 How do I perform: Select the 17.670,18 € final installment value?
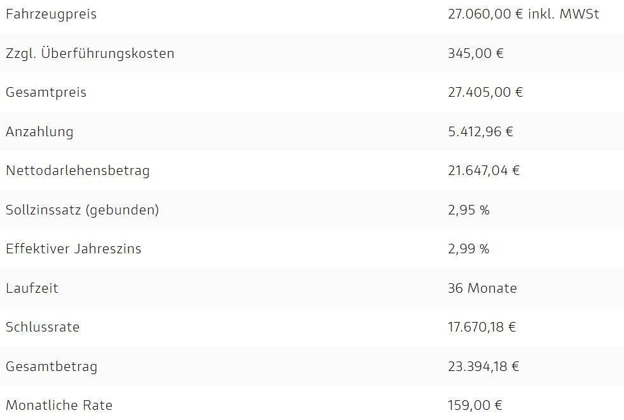click(482, 327)
